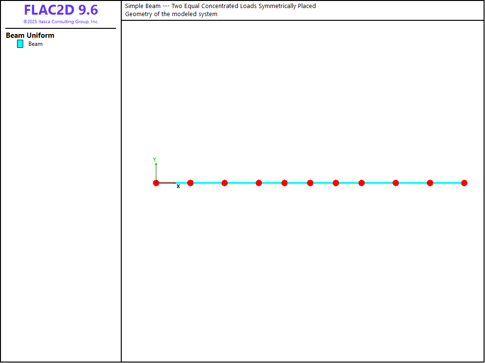Click the Simple Beam plot title line
Viewport: 485px width, 363px height.
[x=220, y=6]
